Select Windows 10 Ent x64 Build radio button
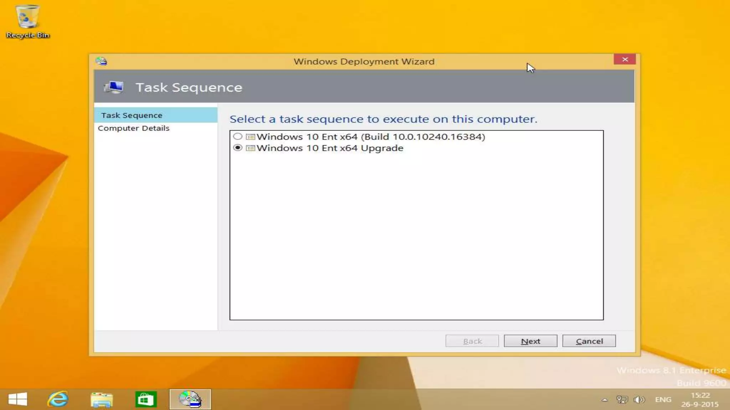Image resolution: width=730 pixels, height=410 pixels. pyautogui.click(x=238, y=137)
